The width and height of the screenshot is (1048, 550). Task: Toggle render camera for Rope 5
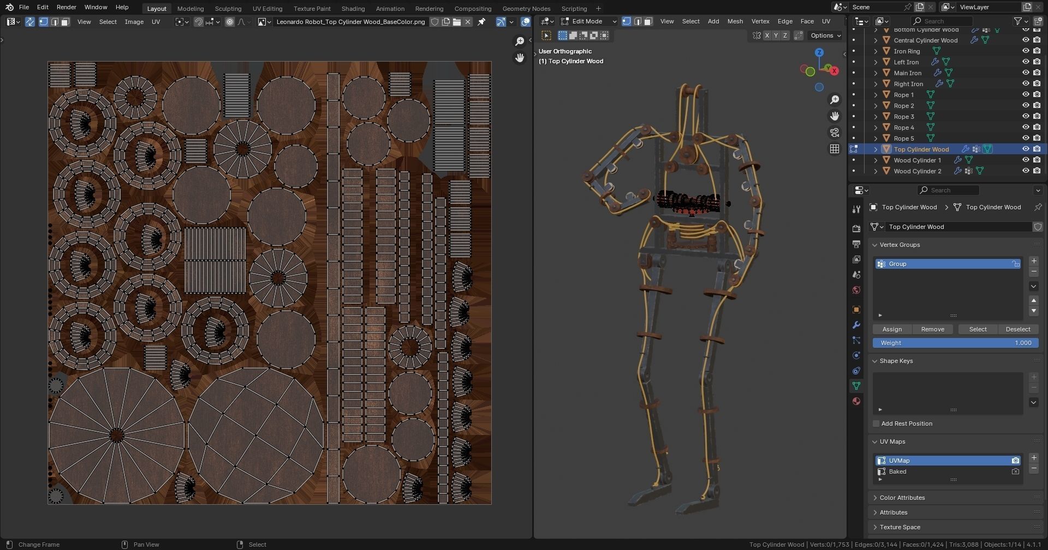1037,138
